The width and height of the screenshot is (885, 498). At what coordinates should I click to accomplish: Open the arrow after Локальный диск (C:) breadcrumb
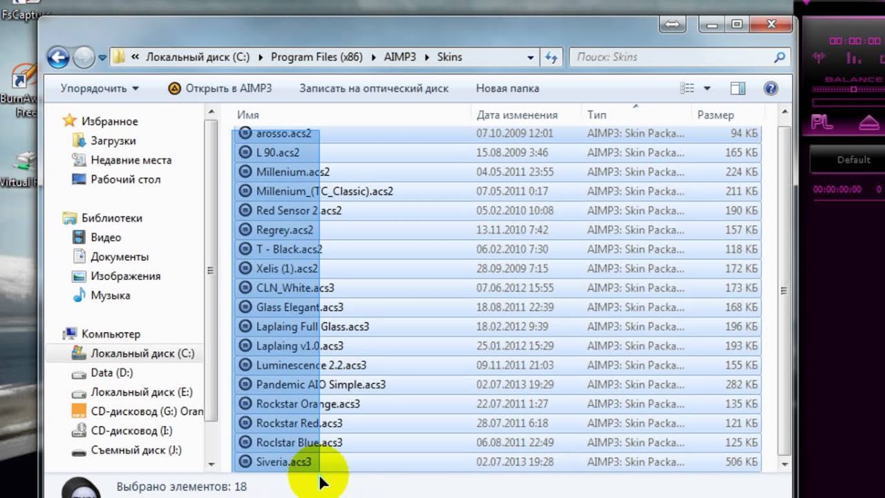[x=259, y=57]
